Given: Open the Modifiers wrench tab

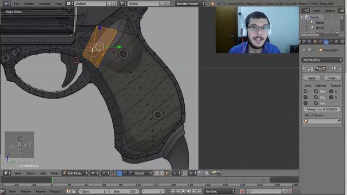Looking at the screenshot, I should tap(326, 42).
